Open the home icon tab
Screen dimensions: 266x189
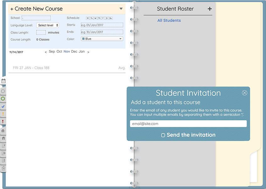3,138
